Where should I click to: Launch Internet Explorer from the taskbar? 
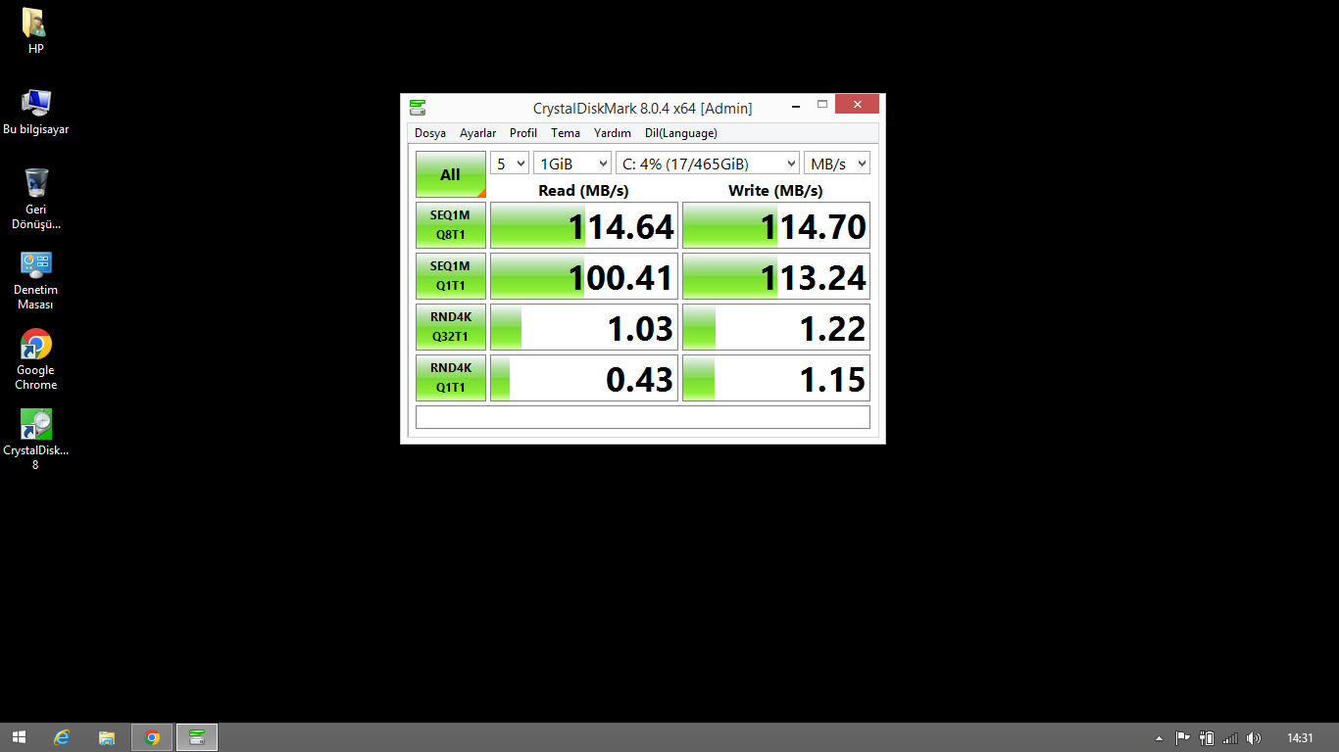(x=62, y=737)
